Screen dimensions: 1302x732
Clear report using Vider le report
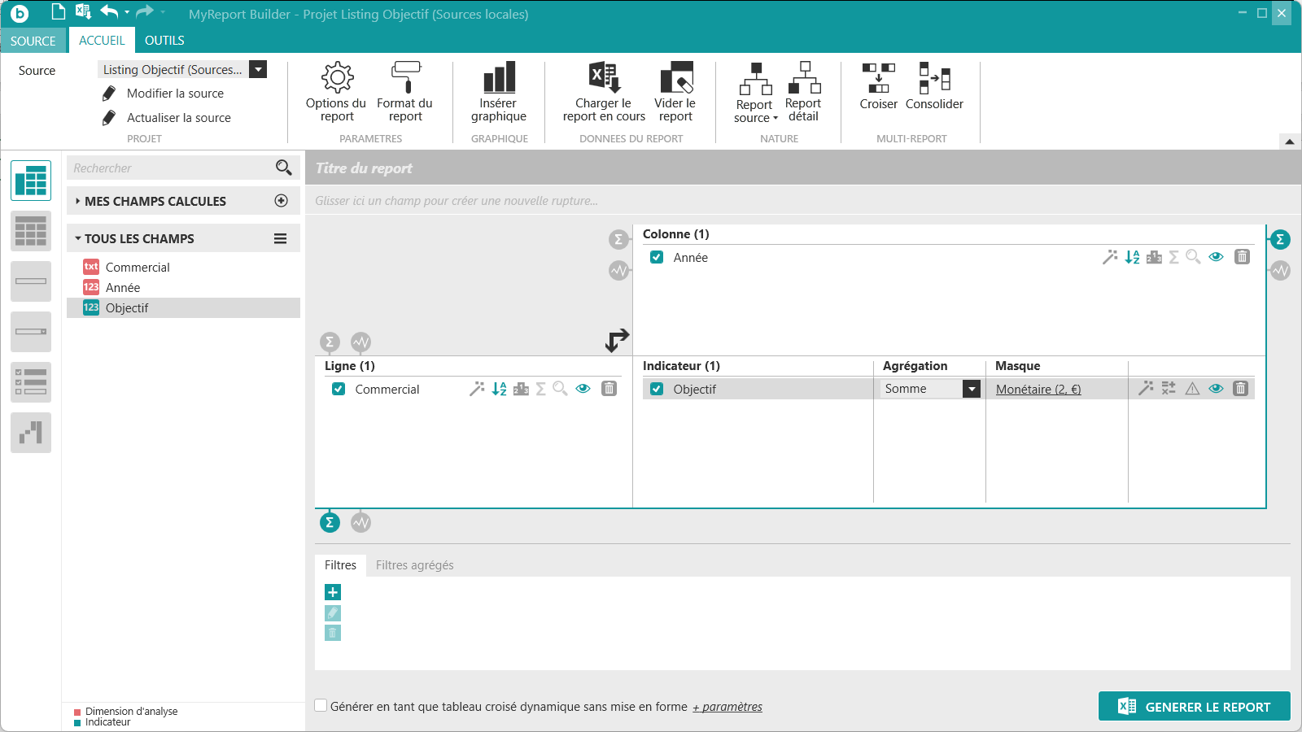click(675, 91)
